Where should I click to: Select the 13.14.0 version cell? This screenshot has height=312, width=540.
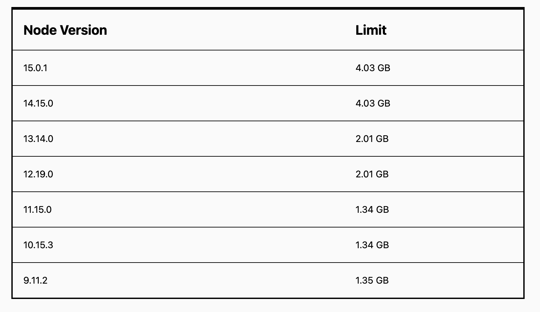pos(38,139)
